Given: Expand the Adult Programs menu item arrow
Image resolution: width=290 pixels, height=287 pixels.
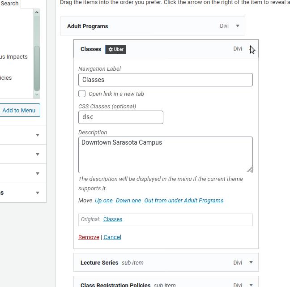Looking at the screenshot, I should click(x=238, y=26).
